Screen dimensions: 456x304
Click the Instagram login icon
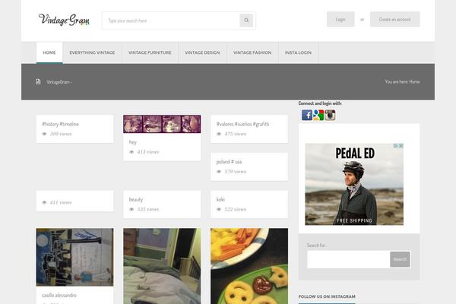coord(330,116)
